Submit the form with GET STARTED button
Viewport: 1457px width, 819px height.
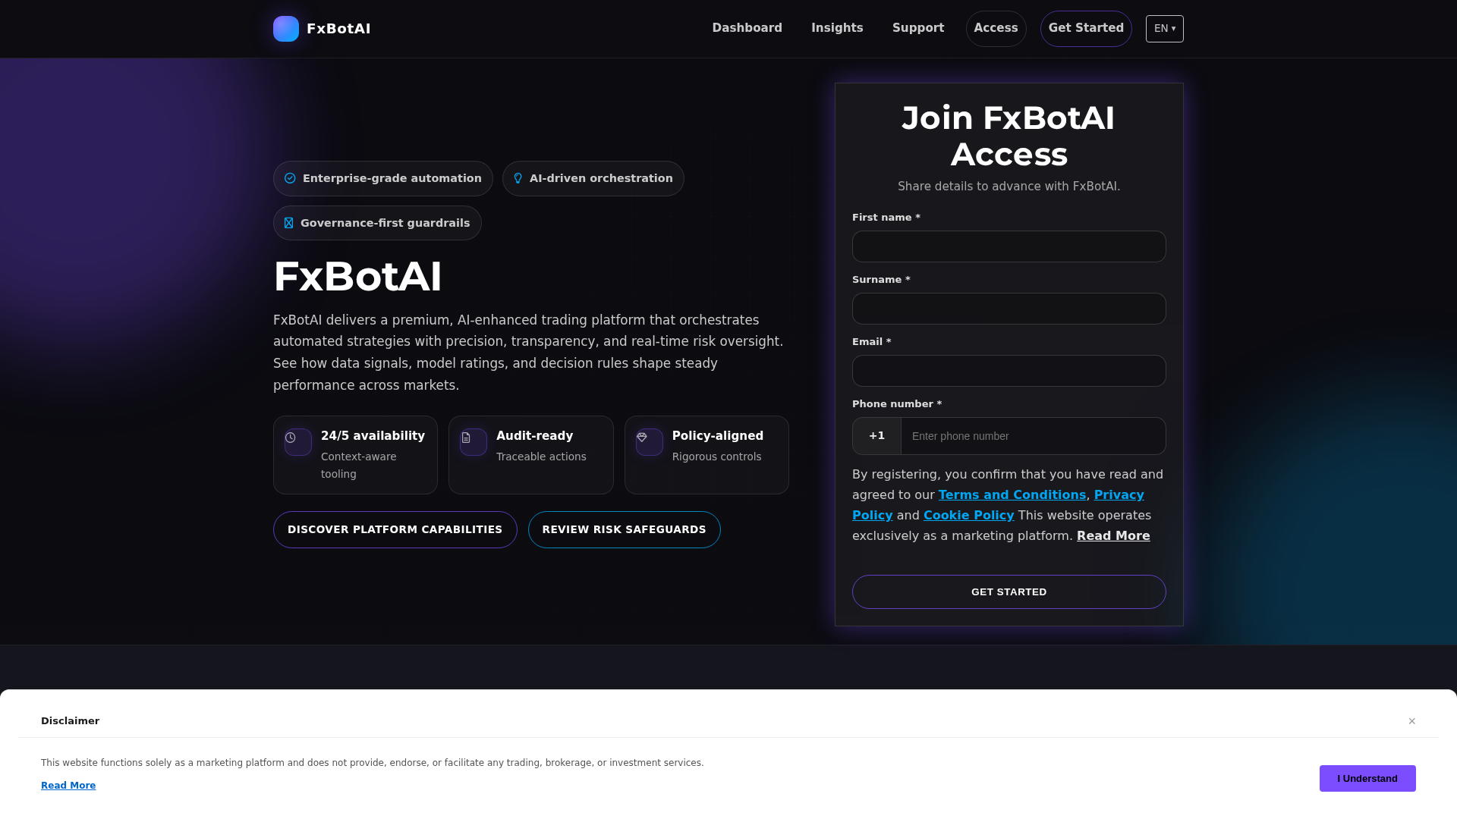coord(1009,591)
